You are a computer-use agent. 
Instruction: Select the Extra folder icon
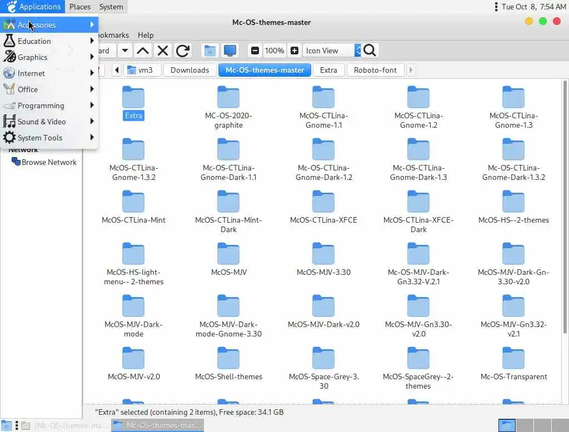point(133,97)
